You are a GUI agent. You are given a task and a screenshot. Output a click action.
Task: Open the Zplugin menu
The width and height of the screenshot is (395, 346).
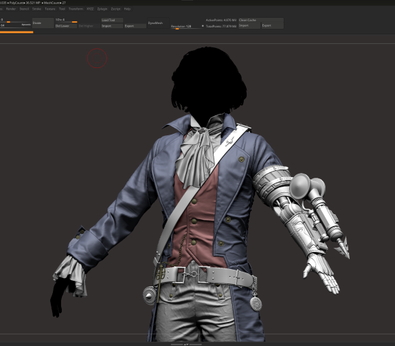pyautogui.click(x=102, y=9)
